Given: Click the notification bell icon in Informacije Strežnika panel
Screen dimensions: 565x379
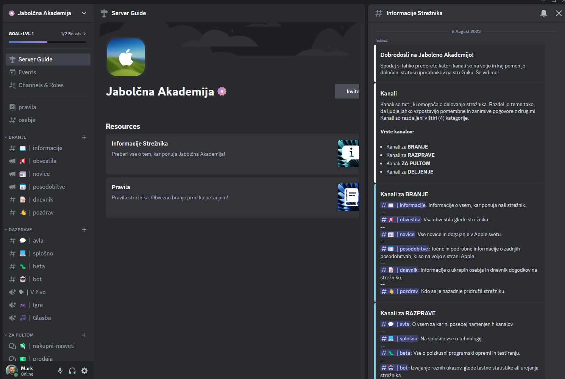Looking at the screenshot, I should tap(544, 13).
